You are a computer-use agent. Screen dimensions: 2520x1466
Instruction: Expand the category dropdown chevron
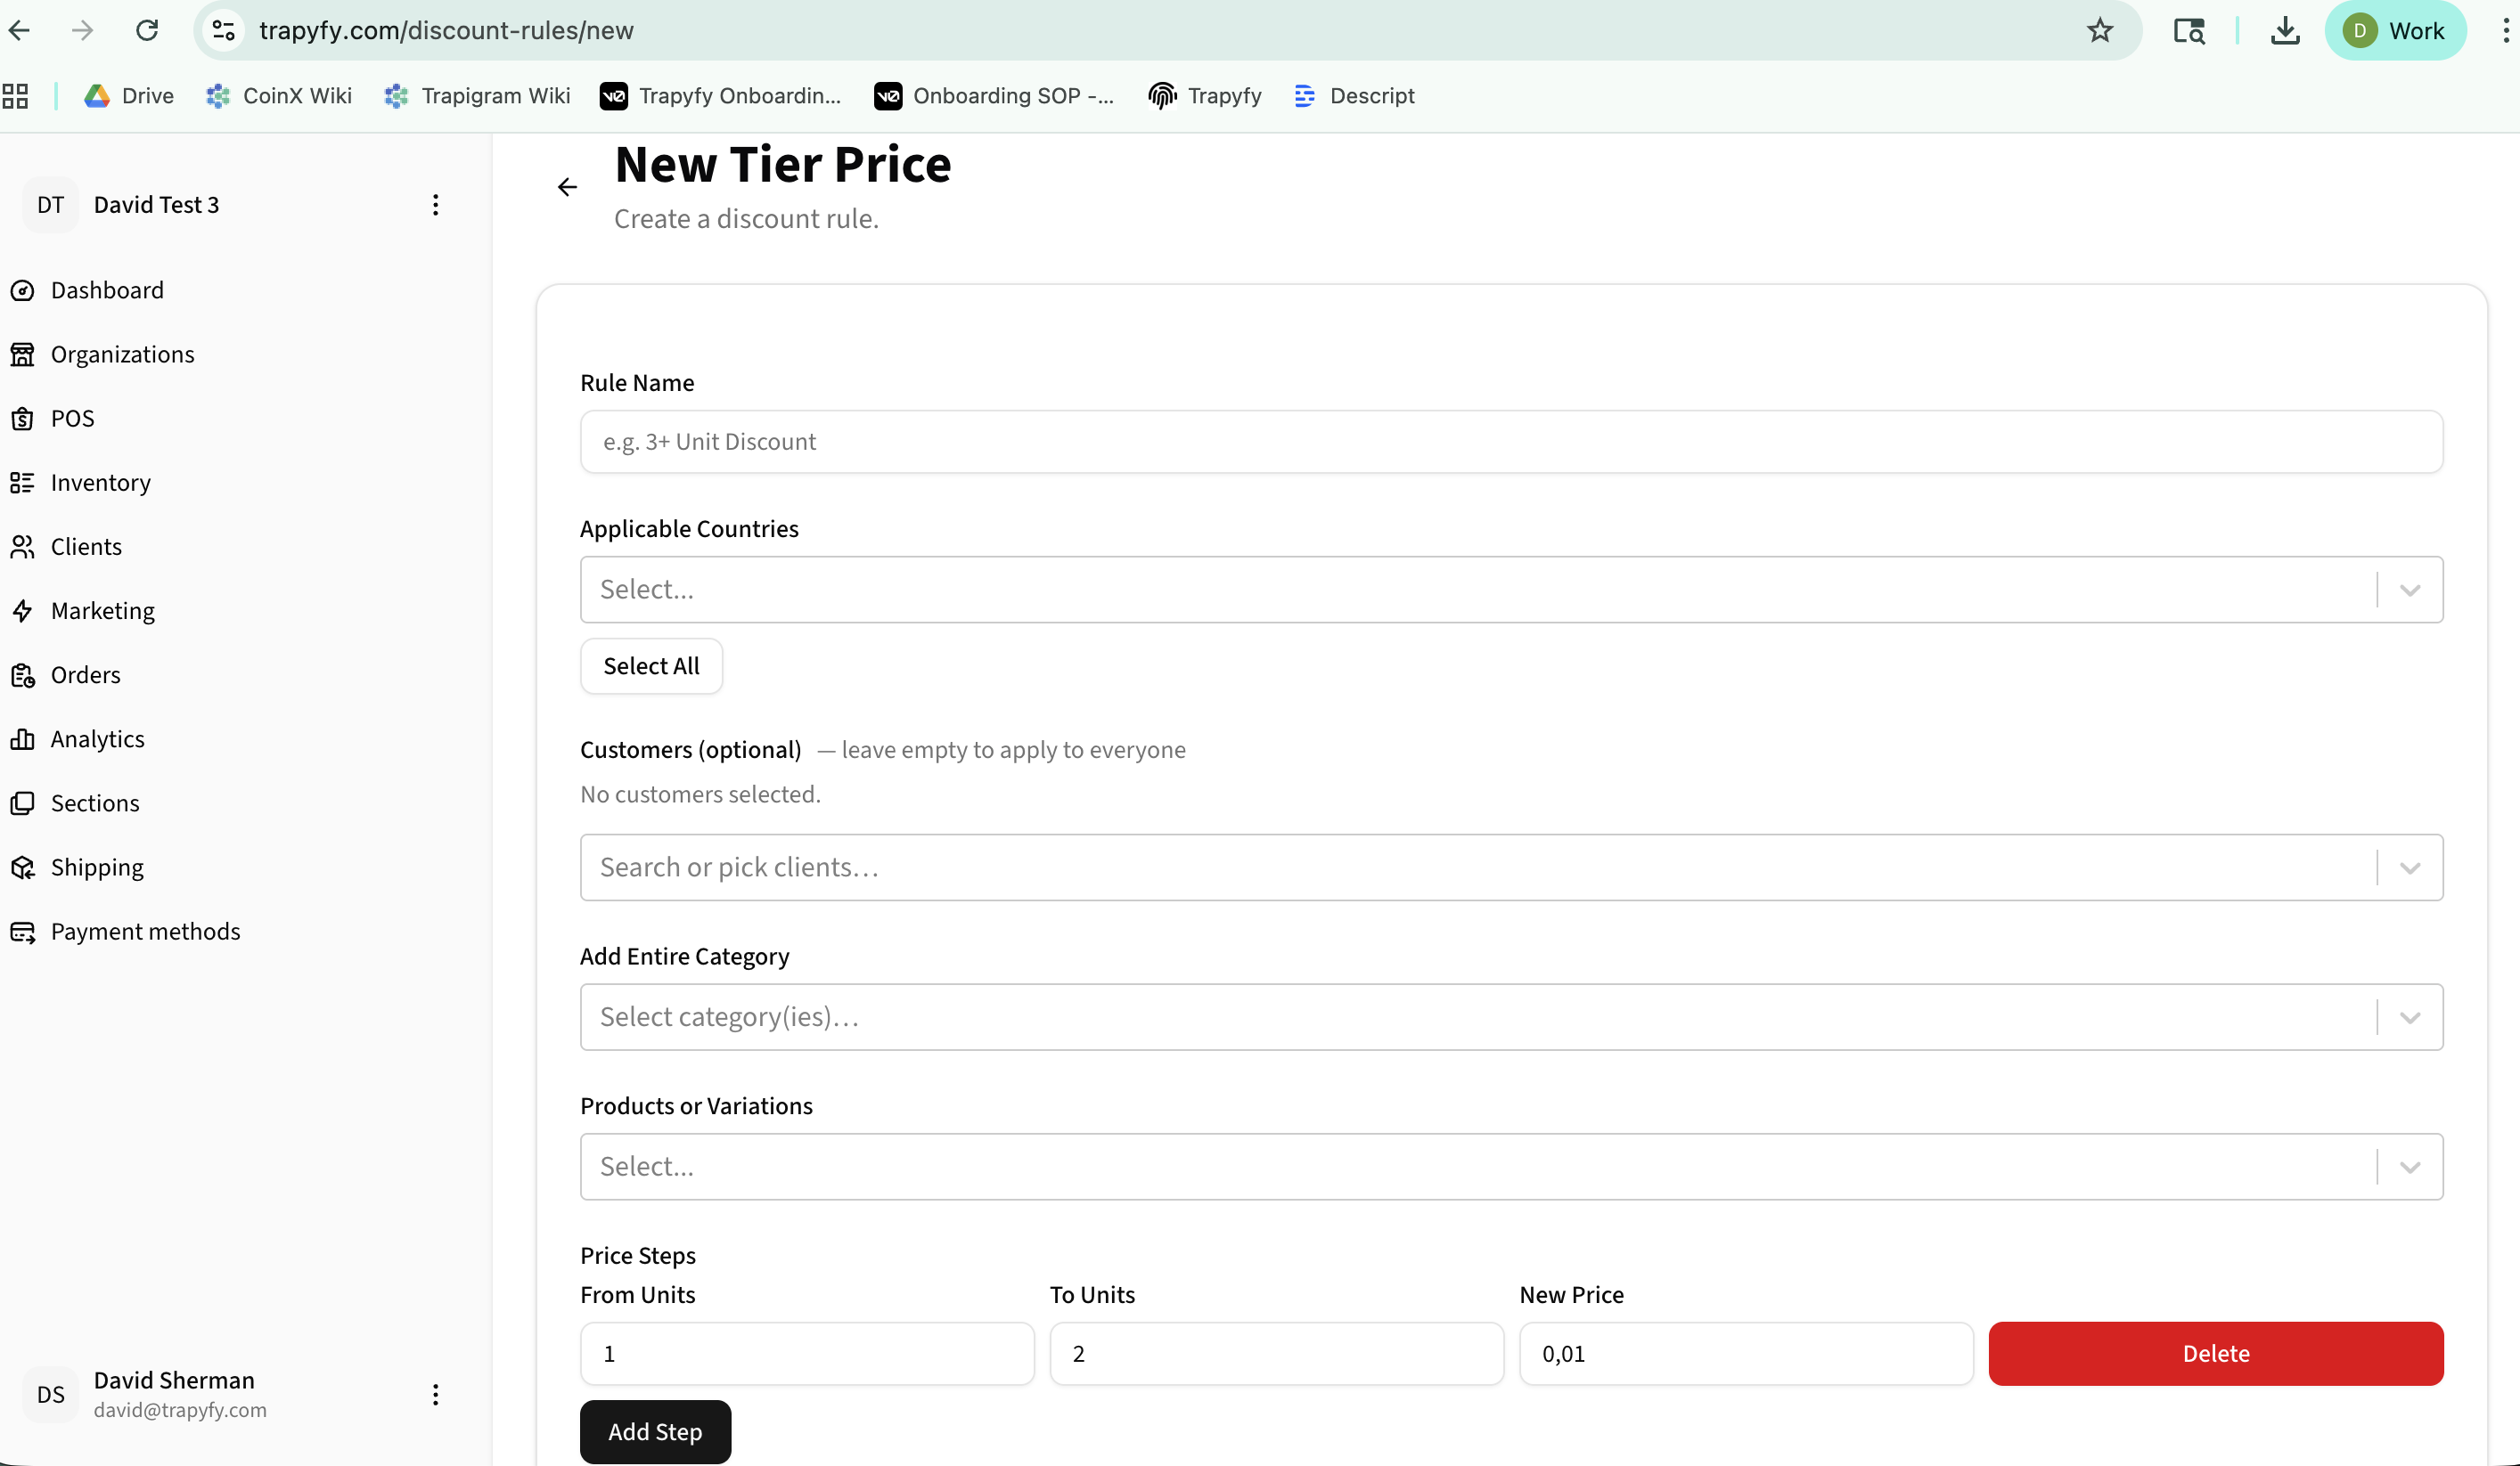tap(2410, 1017)
